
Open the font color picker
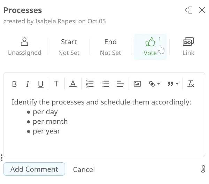[x=73, y=84]
